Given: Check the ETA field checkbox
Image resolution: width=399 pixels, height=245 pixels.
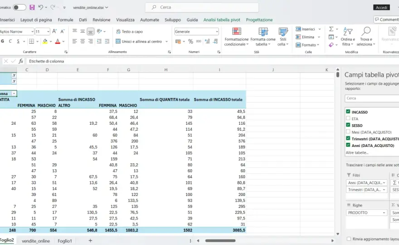Looking at the screenshot, I should [348, 118].
